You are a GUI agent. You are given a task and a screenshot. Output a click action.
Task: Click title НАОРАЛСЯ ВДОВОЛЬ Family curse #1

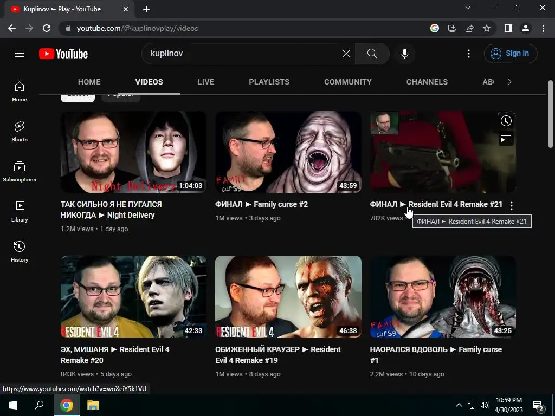click(x=436, y=355)
